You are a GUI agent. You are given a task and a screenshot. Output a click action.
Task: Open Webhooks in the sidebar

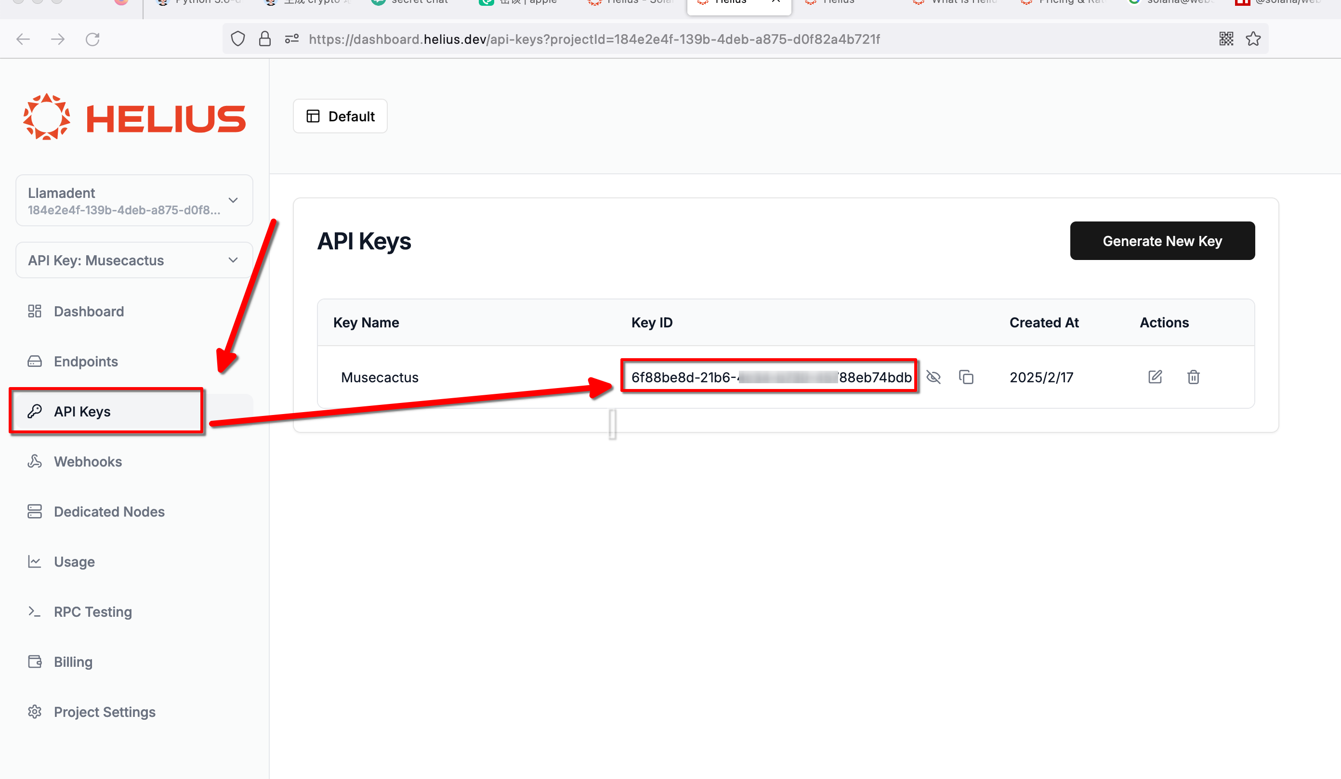[x=87, y=462]
